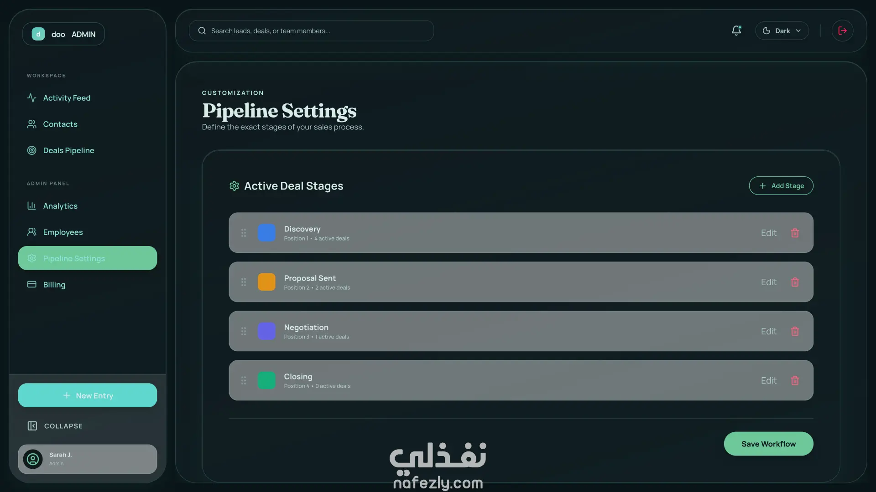This screenshot has width=876, height=492.
Task: Remove the Closing stage via trash icon
Action: point(795,380)
